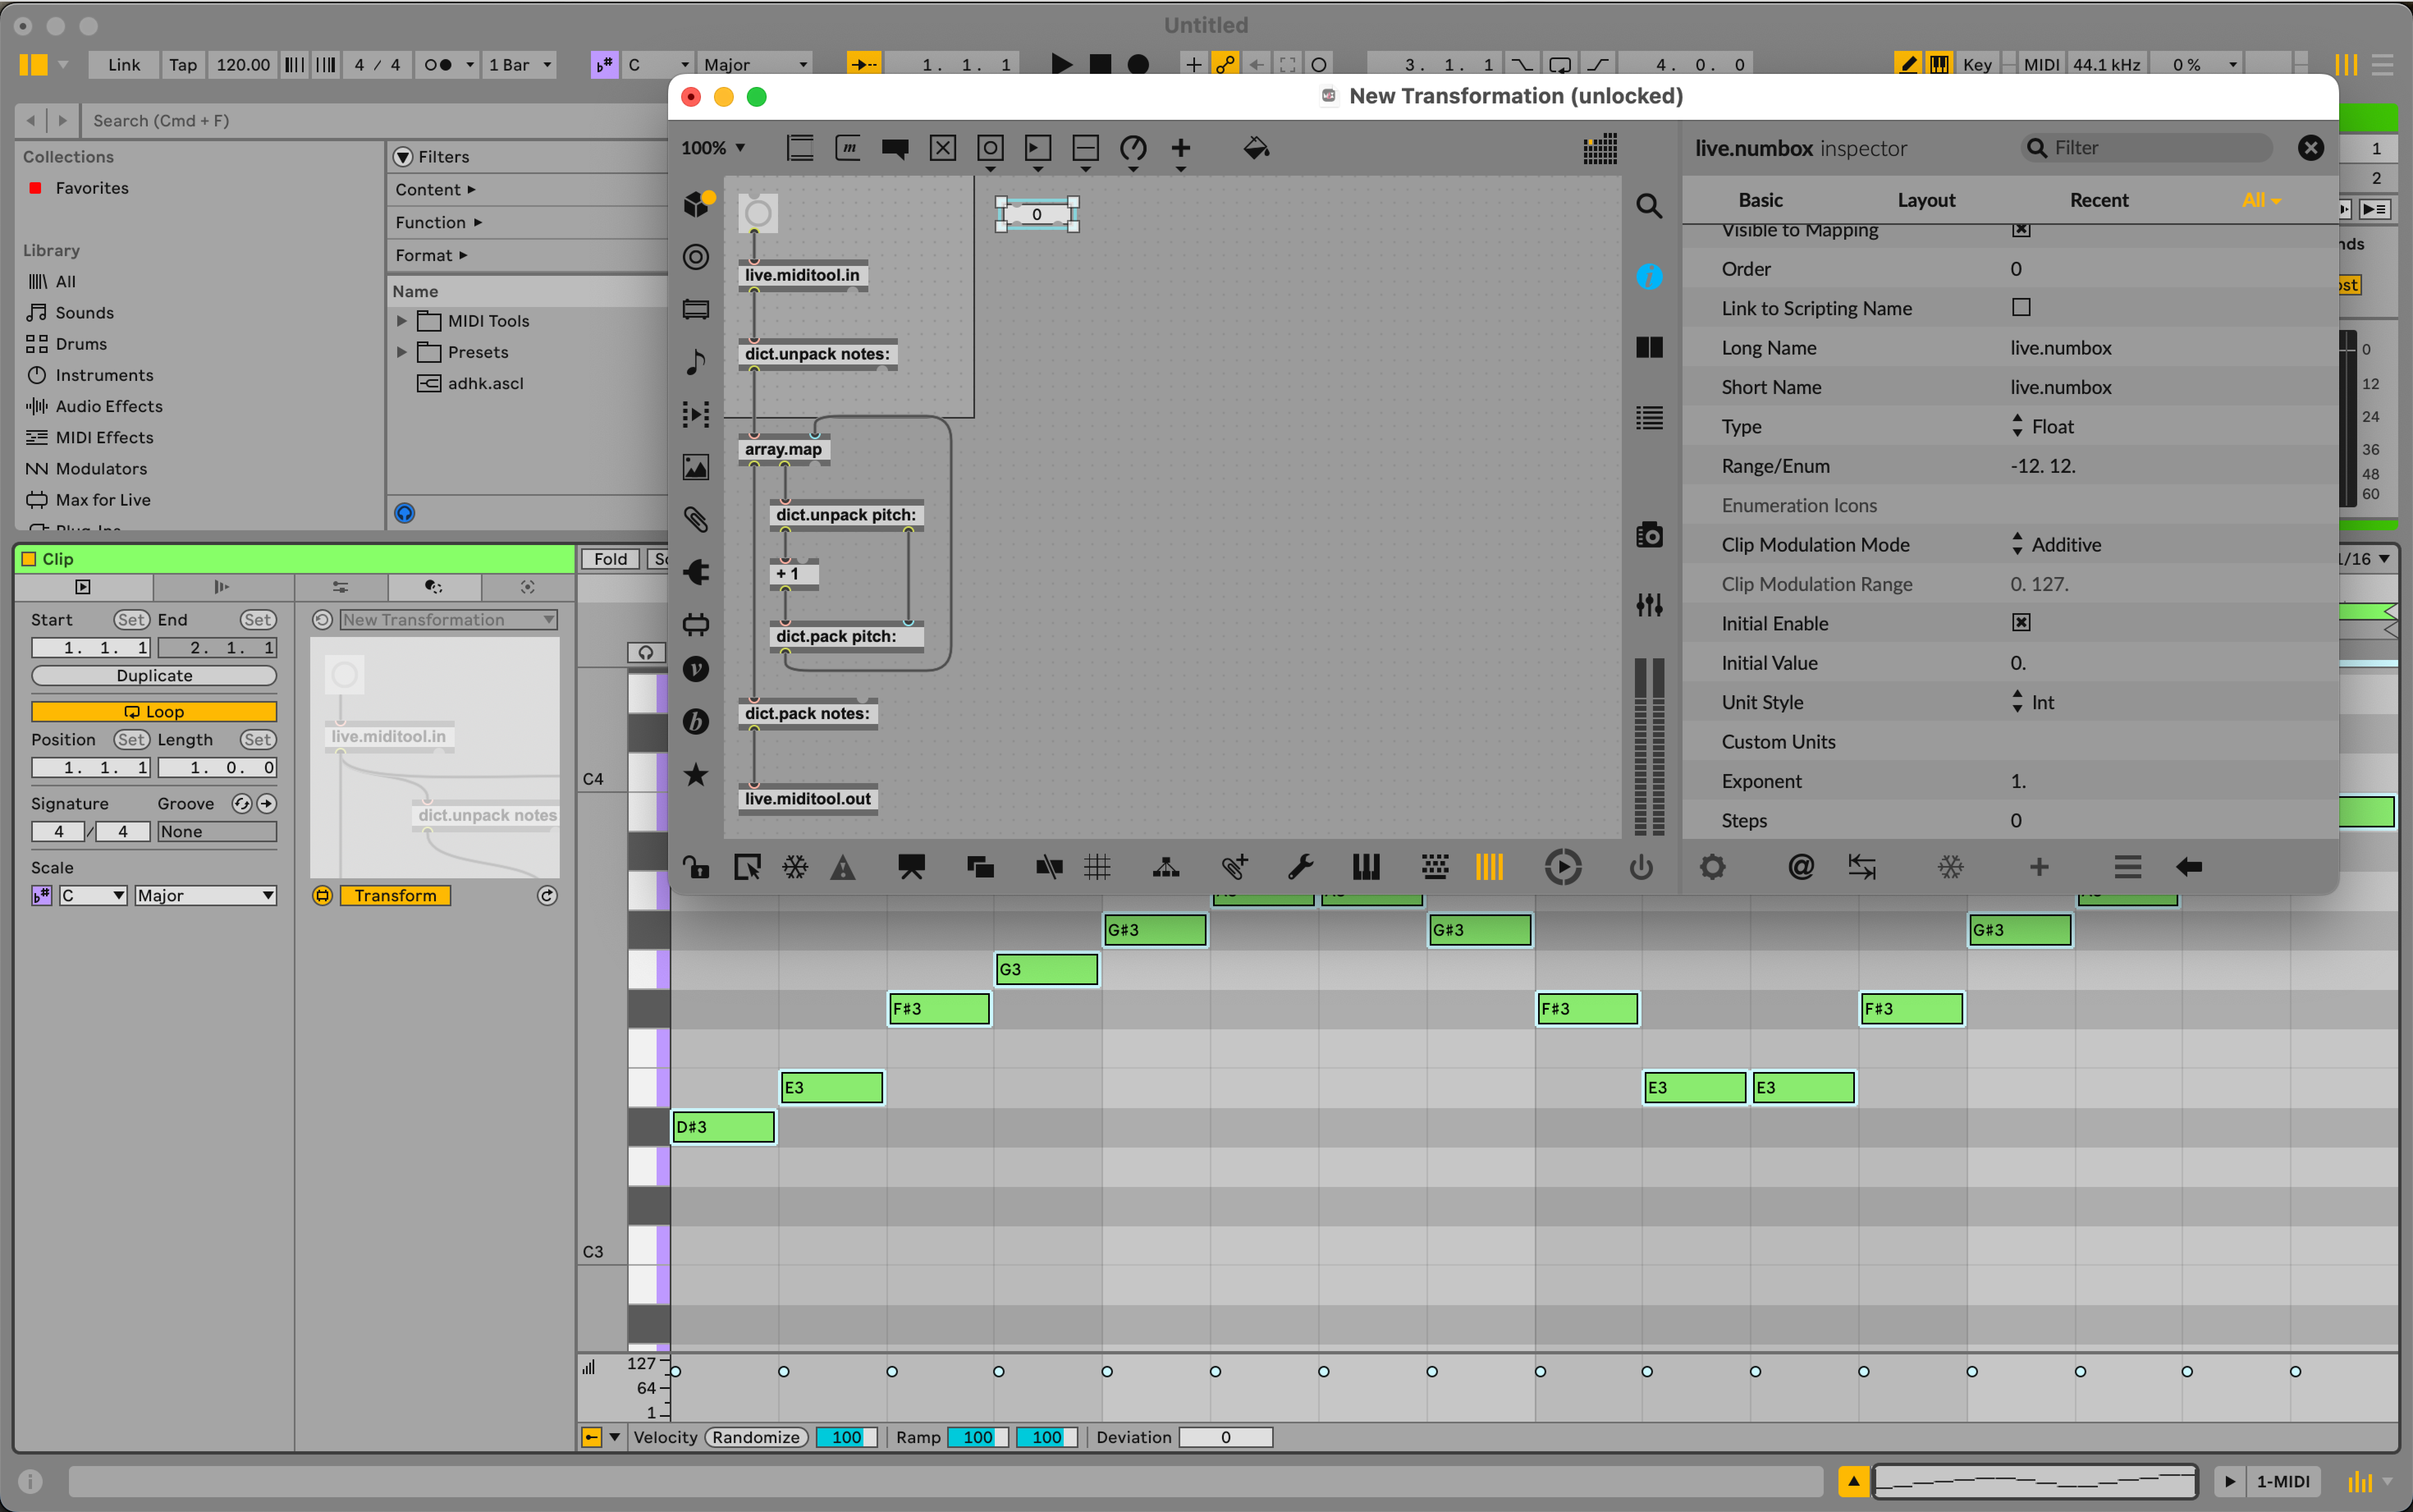This screenshot has height=1512, width=2413.
Task: Click the Duplicate clip button
Action: (x=154, y=675)
